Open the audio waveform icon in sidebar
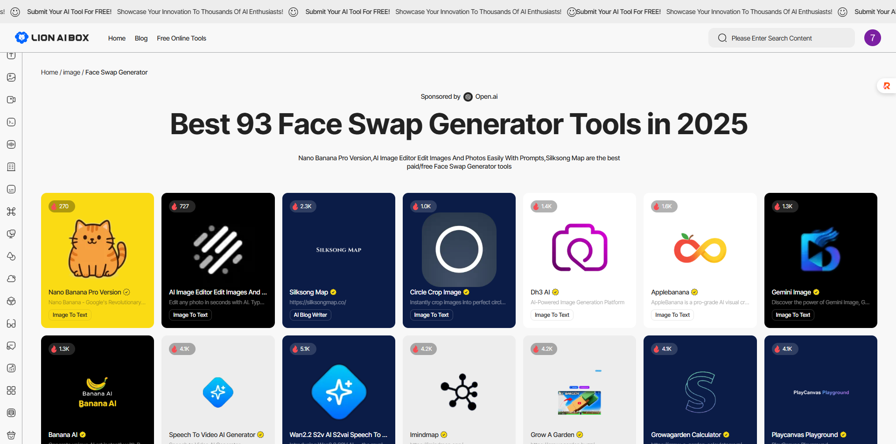The image size is (896, 444). [11, 144]
